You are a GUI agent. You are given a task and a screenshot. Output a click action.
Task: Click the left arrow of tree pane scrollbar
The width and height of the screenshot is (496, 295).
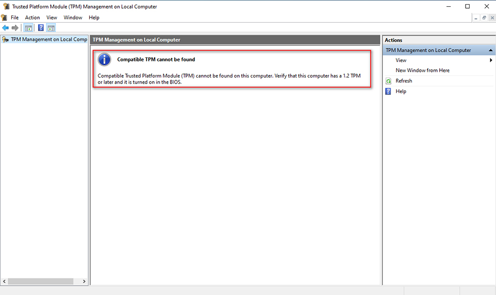tap(5, 282)
